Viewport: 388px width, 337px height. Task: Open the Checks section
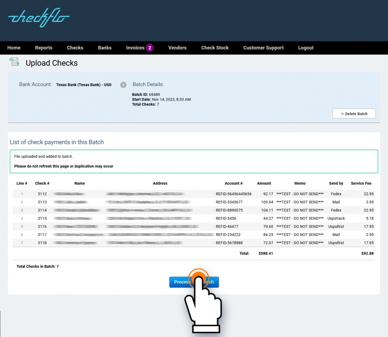pyautogui.click(x=75, y=48)
